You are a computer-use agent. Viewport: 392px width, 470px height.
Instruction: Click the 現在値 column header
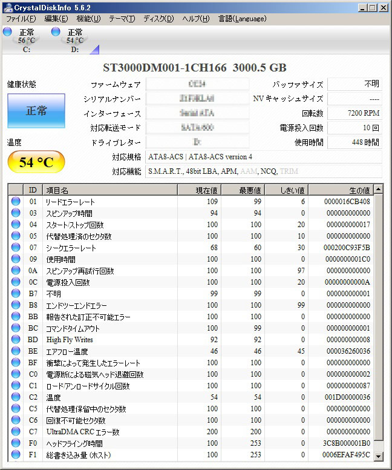point(200,190)
